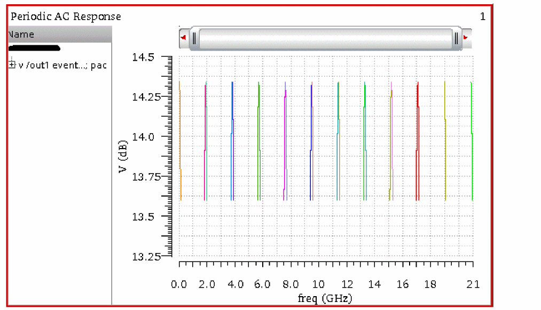Click the 'Periodic AC Response' window title
Viewport: 541px width, 310px height.
click(66, 17)
